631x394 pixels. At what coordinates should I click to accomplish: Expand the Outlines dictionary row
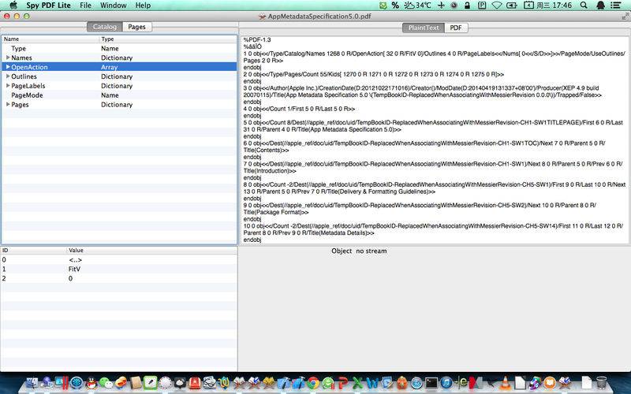8,76
